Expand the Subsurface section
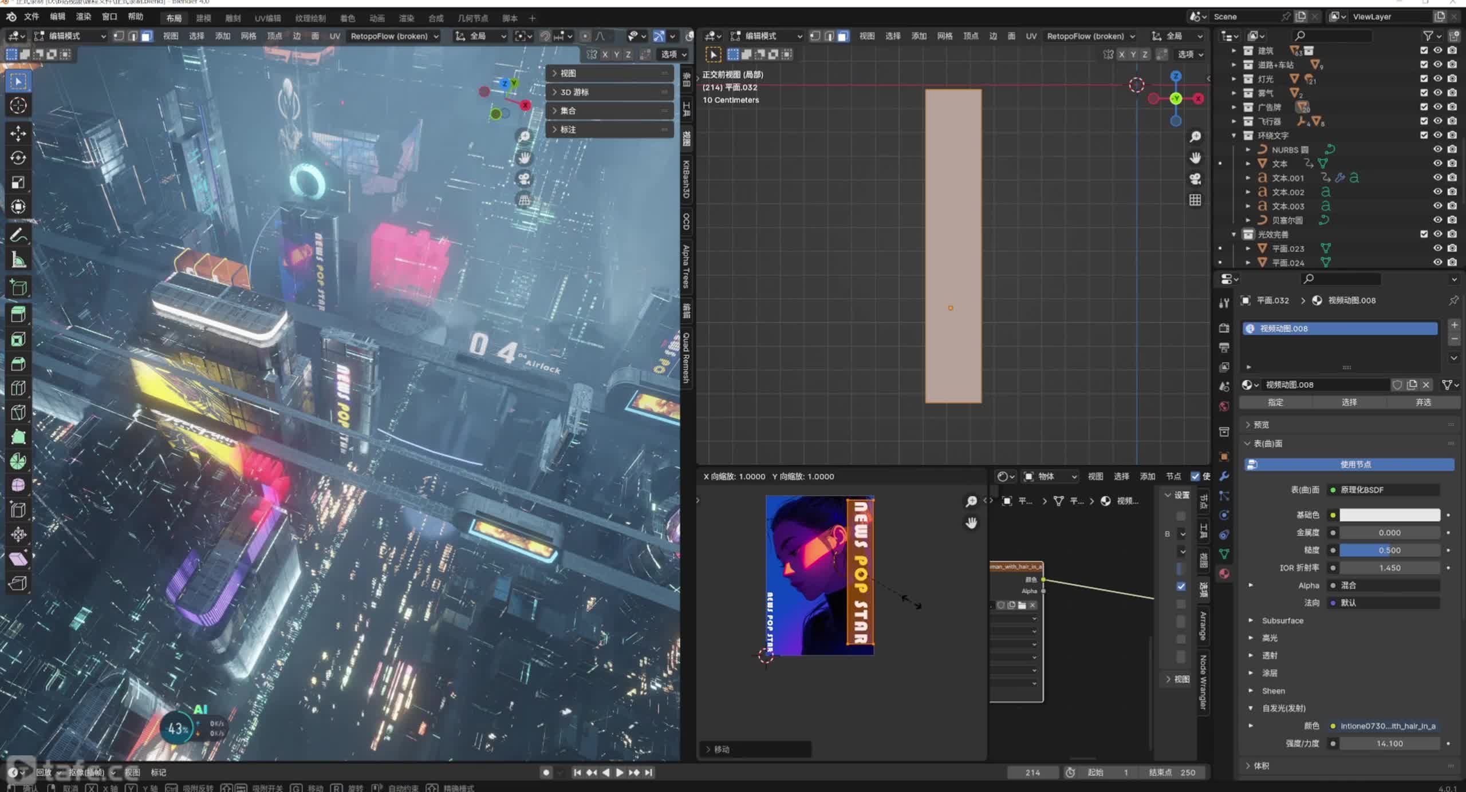The image size is (1466, 792). [x=1282, y=620]
